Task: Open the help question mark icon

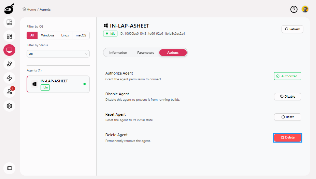Action: 294,9
